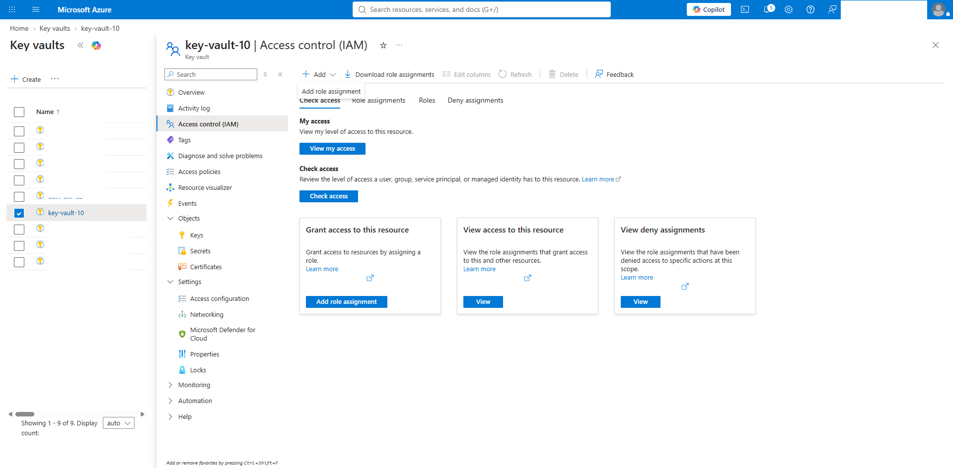This screenshot has width=953, height=468.
Task: Open Overview in the resource menu
Action: click(191, 92)
